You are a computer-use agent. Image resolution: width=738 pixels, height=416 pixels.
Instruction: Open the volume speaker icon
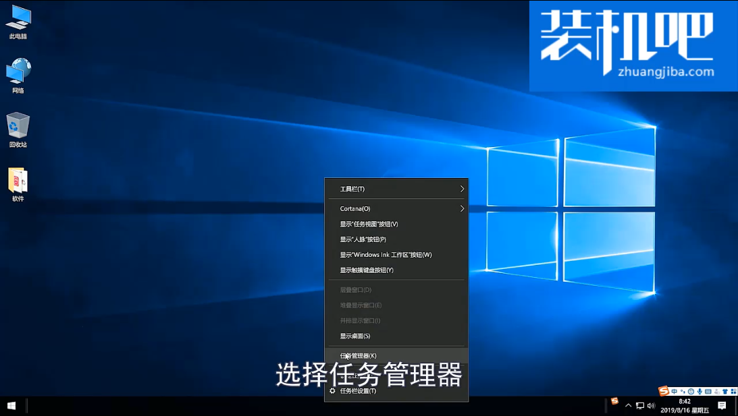[651, 405]
